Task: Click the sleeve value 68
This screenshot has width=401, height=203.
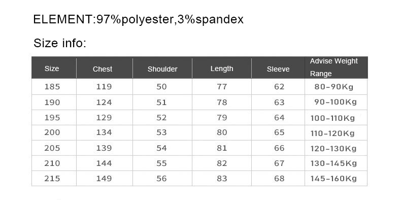Action: coord(279,179)
